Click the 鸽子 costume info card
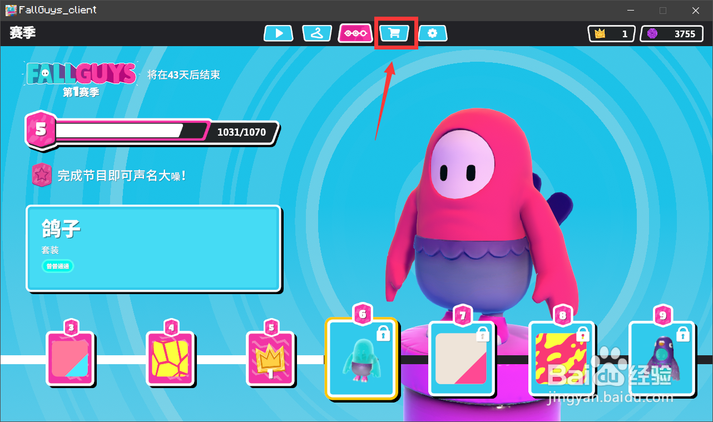 click(x=154, y=249)
